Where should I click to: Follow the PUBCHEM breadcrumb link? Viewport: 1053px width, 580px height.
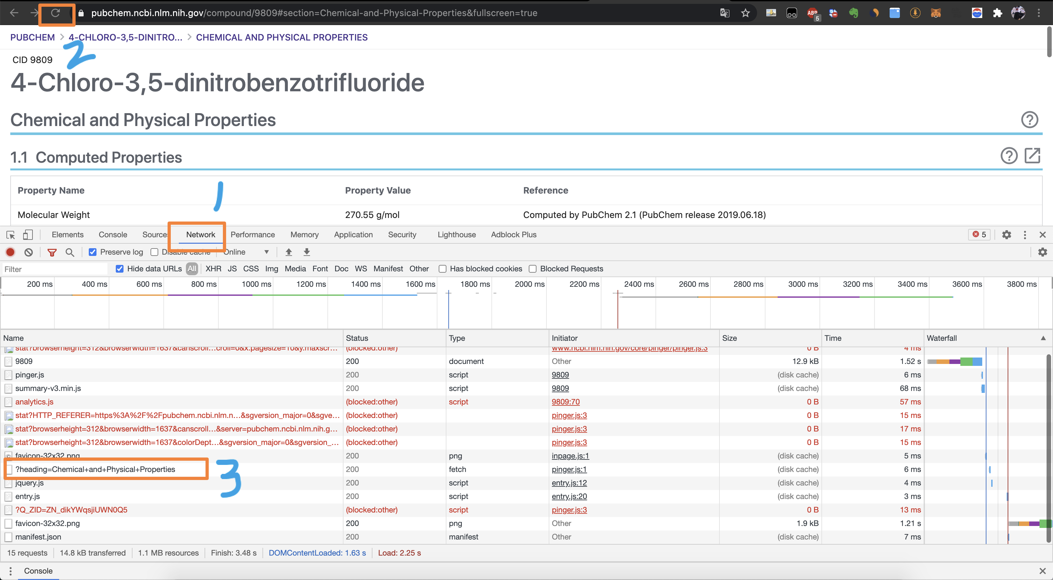click(32, 37)
